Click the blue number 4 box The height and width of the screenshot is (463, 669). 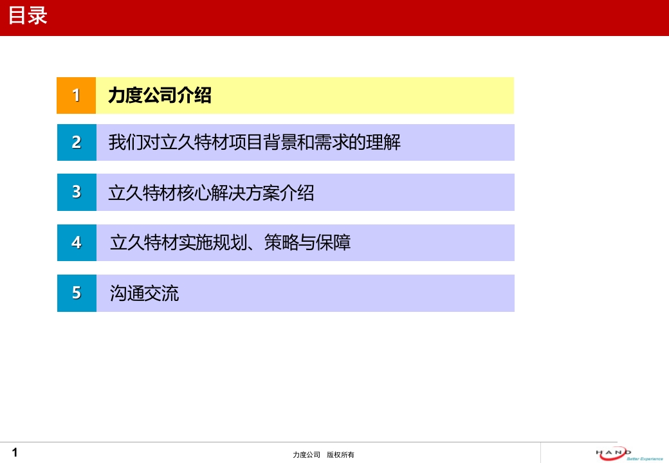[77, 242]
